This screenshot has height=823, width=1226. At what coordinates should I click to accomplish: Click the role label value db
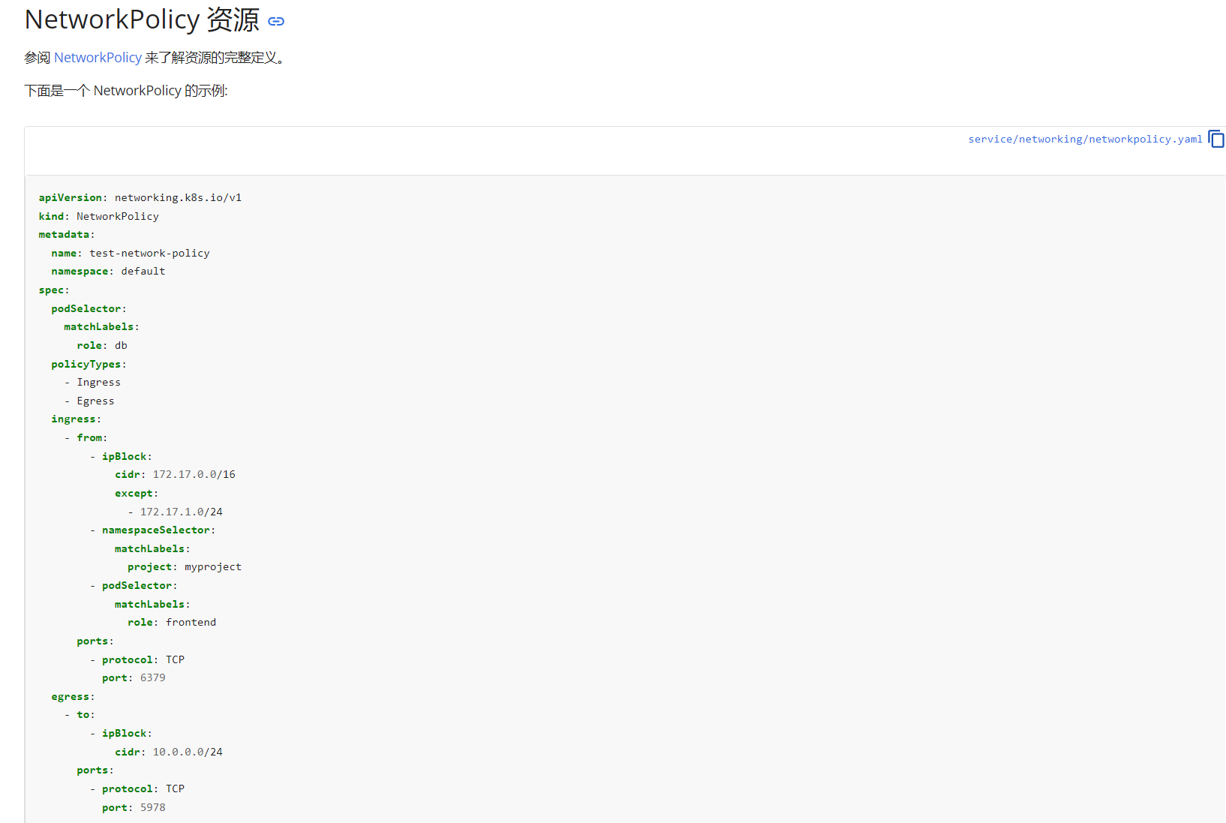(x=122, y=345)
